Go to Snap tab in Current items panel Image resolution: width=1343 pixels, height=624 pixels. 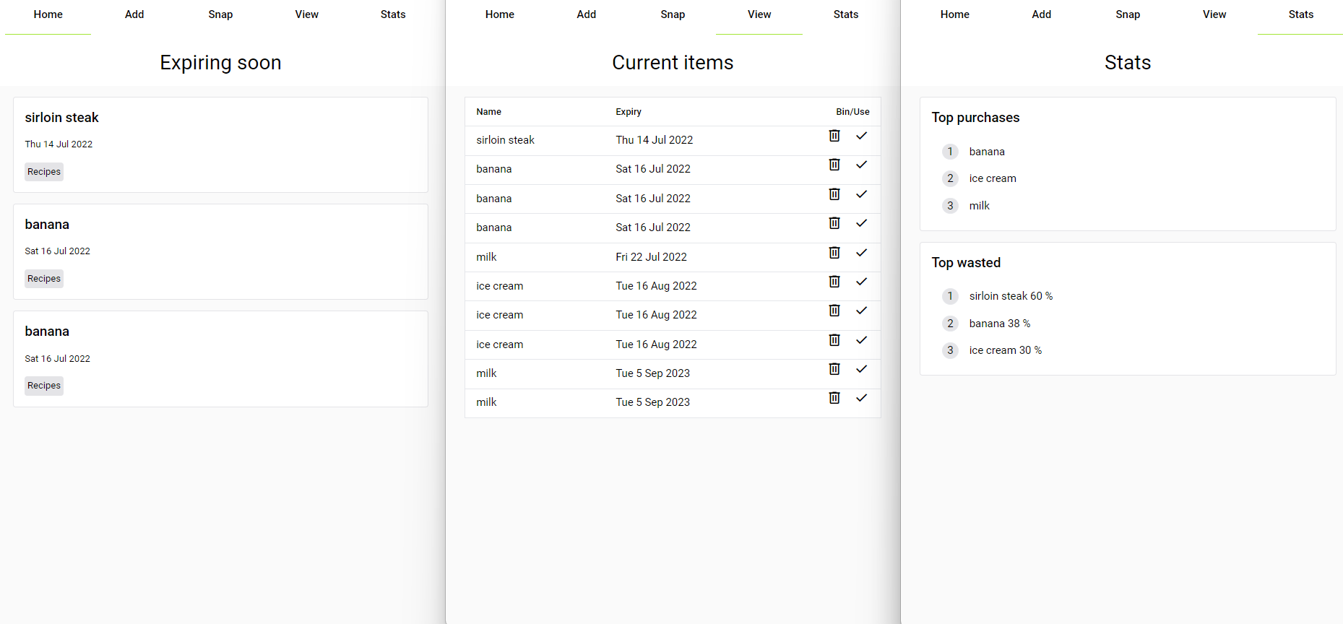coord(673,14)
